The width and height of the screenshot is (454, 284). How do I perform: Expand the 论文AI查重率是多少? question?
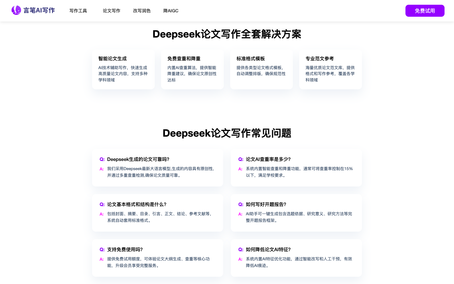click(x=268, y=159)
